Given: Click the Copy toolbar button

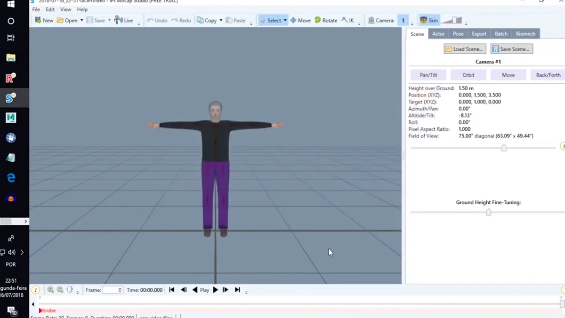Looking at the screenshot, I should (207, 20).
